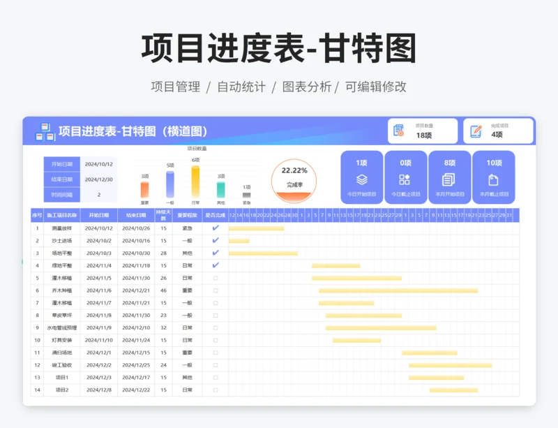Click the Gantt bar for the 乔木种植 row
The width and height of the screenshot is (558, 428).
pyautogui.click(x=398, y=290)
